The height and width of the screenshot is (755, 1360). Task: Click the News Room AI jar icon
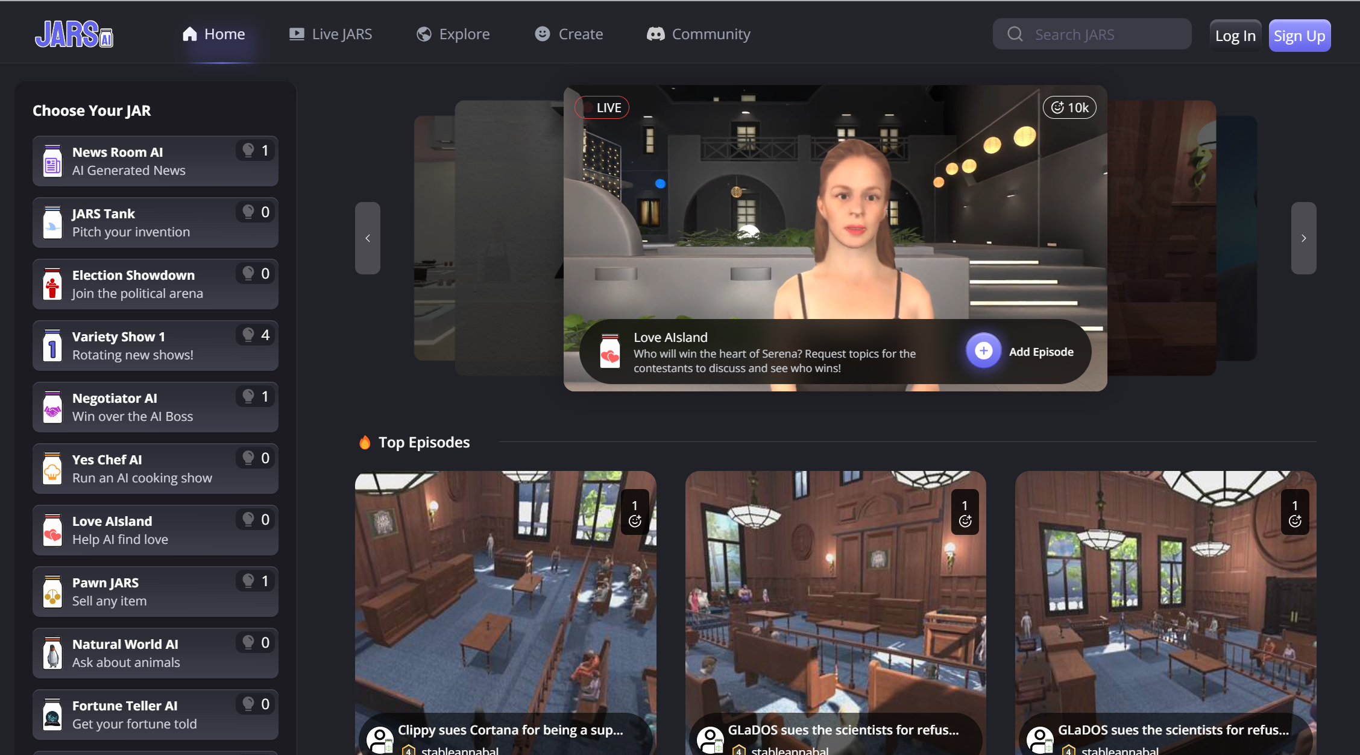coord(52,162)
